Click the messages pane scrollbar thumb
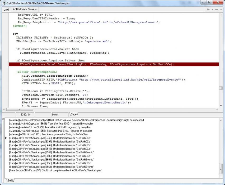Screen dimensions: 225x185 [221, 169]
